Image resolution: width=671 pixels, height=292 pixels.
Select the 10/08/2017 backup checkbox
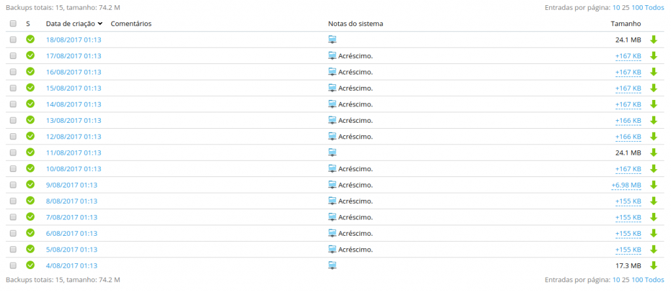[13, 169]
